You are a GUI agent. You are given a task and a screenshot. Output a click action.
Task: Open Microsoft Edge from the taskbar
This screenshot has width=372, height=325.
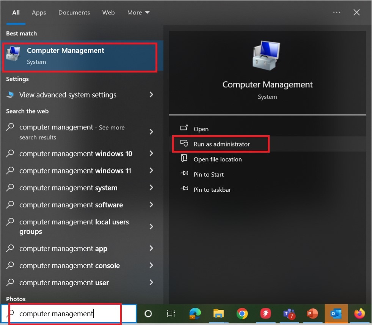pos(195,314)
